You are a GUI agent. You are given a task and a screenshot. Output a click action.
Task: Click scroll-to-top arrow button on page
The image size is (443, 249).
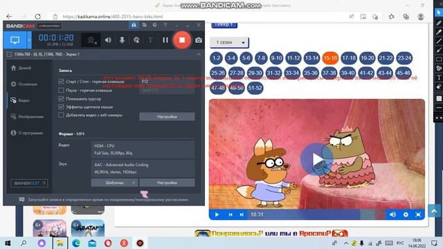click(434, 211)
